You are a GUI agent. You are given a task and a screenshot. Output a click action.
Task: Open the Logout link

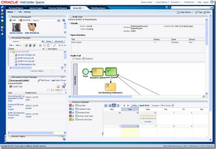(205, 2)
